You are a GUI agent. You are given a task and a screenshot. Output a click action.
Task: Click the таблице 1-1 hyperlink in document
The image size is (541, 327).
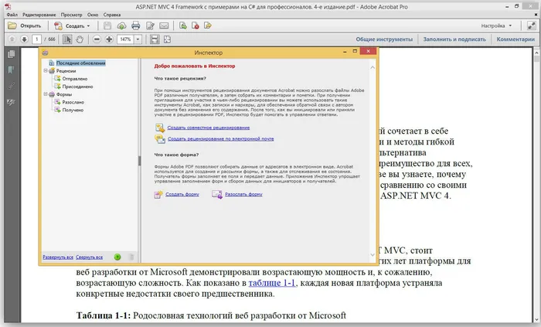271,283
